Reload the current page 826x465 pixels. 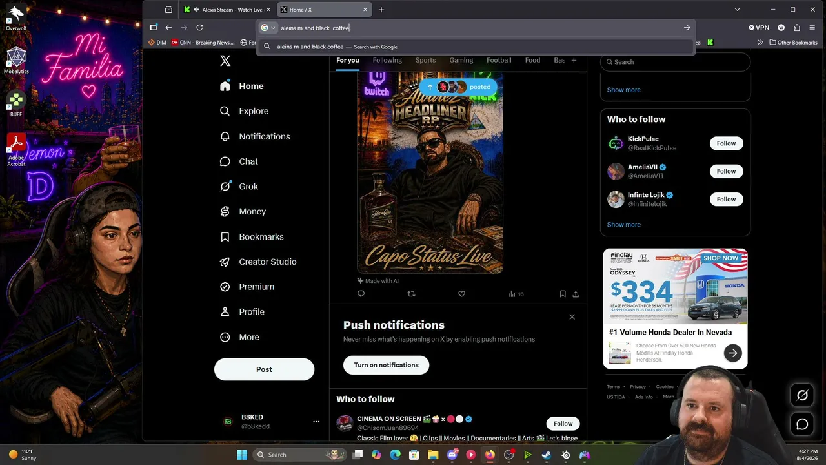pos(199,28)
